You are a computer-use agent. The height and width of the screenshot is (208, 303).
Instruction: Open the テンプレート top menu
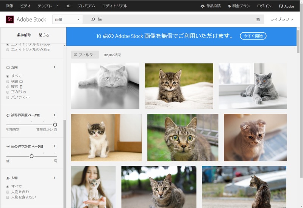click(x=48, y=6)
